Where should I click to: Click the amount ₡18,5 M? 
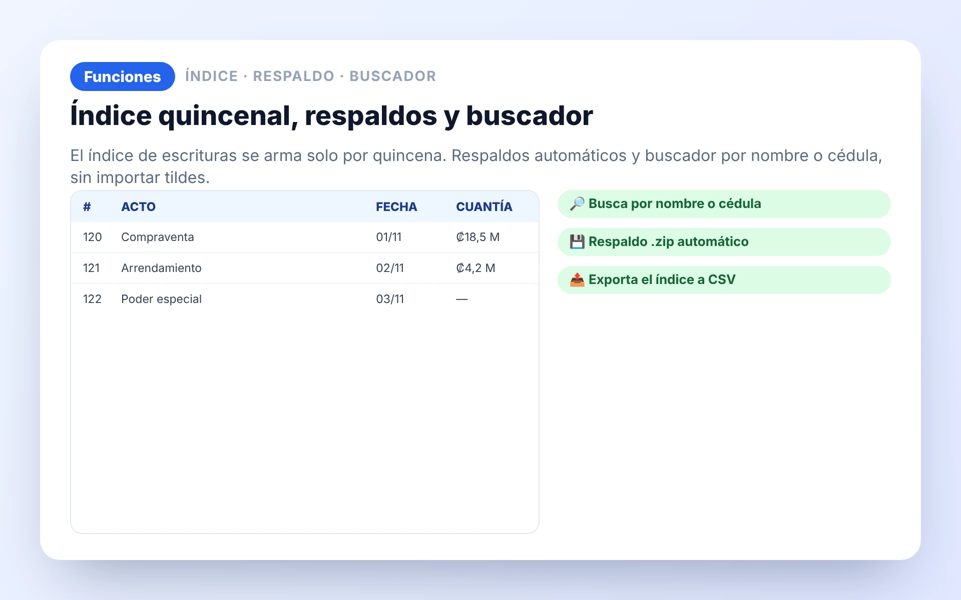[478, 237]
